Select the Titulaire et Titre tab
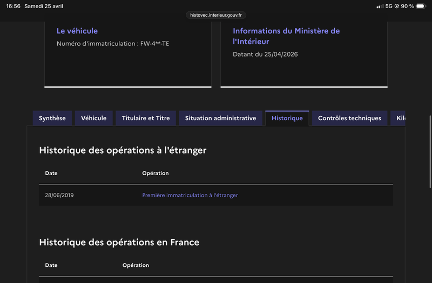This screenshot has height=283, width=432. coord(146,118)
